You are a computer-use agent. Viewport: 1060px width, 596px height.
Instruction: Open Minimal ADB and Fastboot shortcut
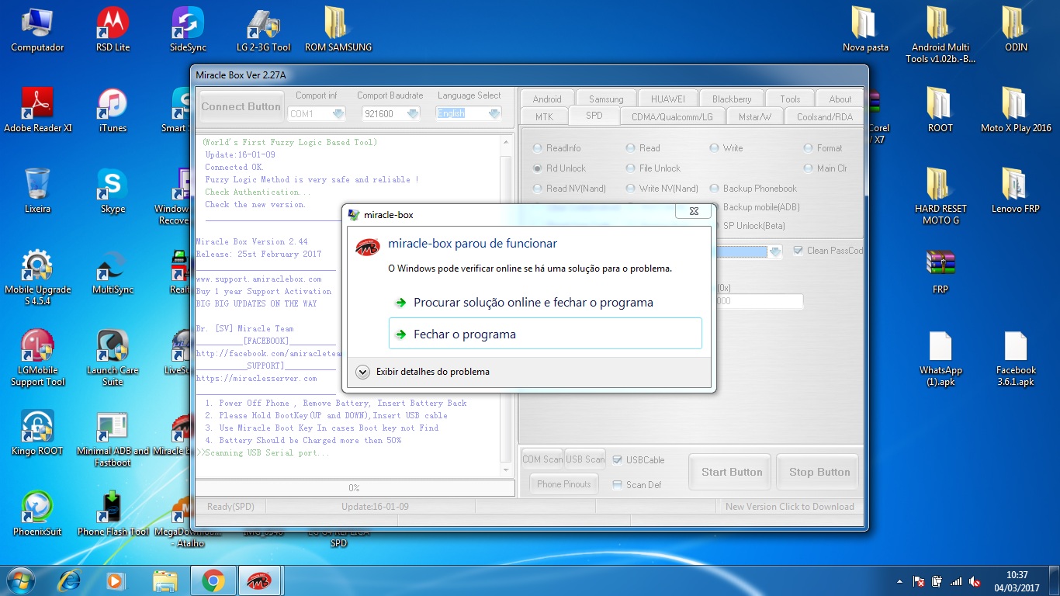click(x=113, y=438)
